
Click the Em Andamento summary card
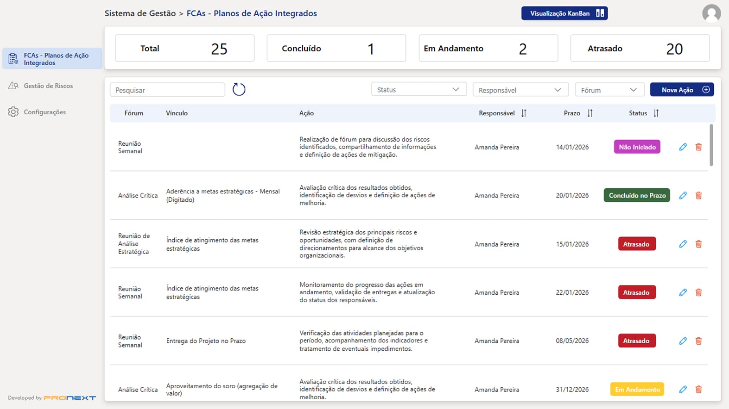pyautogui.click(x=488, y=48)
